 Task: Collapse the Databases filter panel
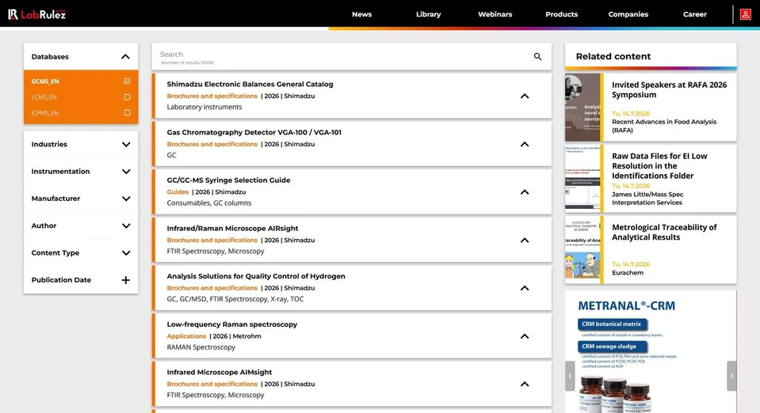(x=125, y=57)
